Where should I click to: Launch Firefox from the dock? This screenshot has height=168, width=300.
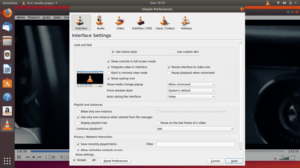7,13
